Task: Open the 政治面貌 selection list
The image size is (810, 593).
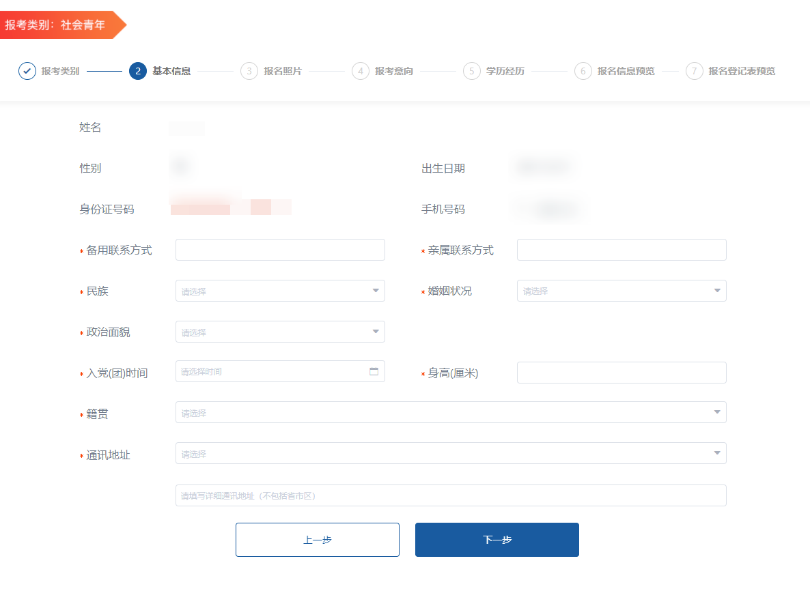Action: 280,332
